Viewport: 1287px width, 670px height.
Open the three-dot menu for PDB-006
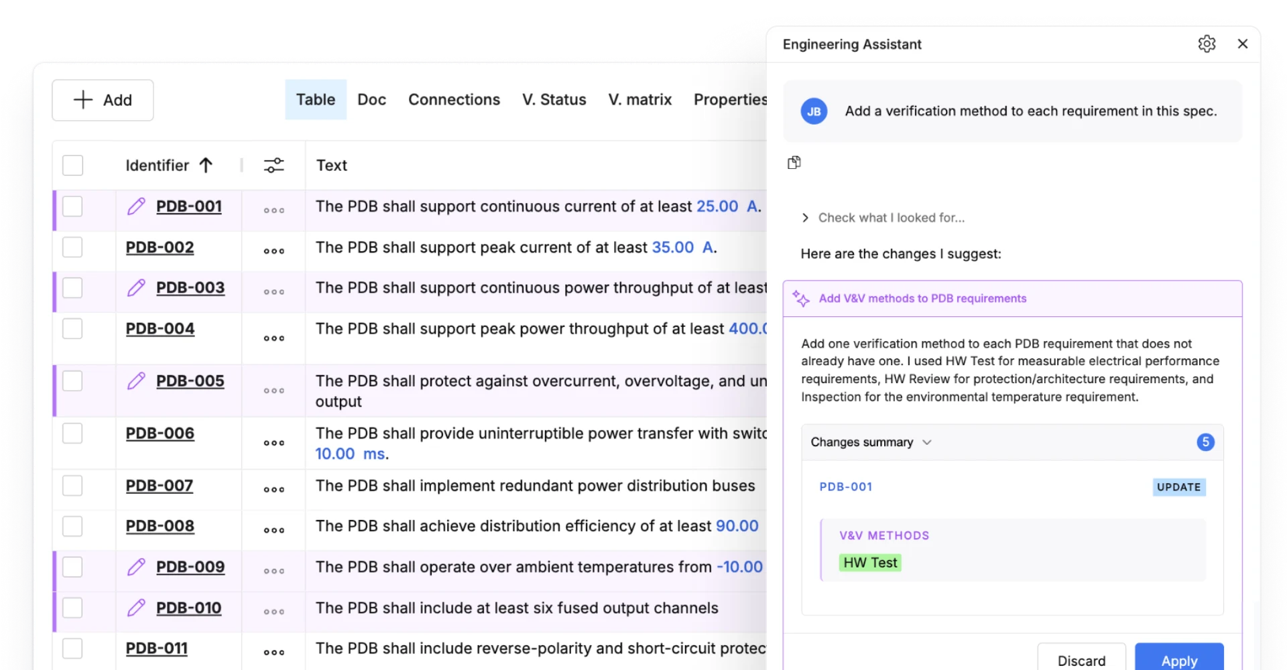(273, 443)
